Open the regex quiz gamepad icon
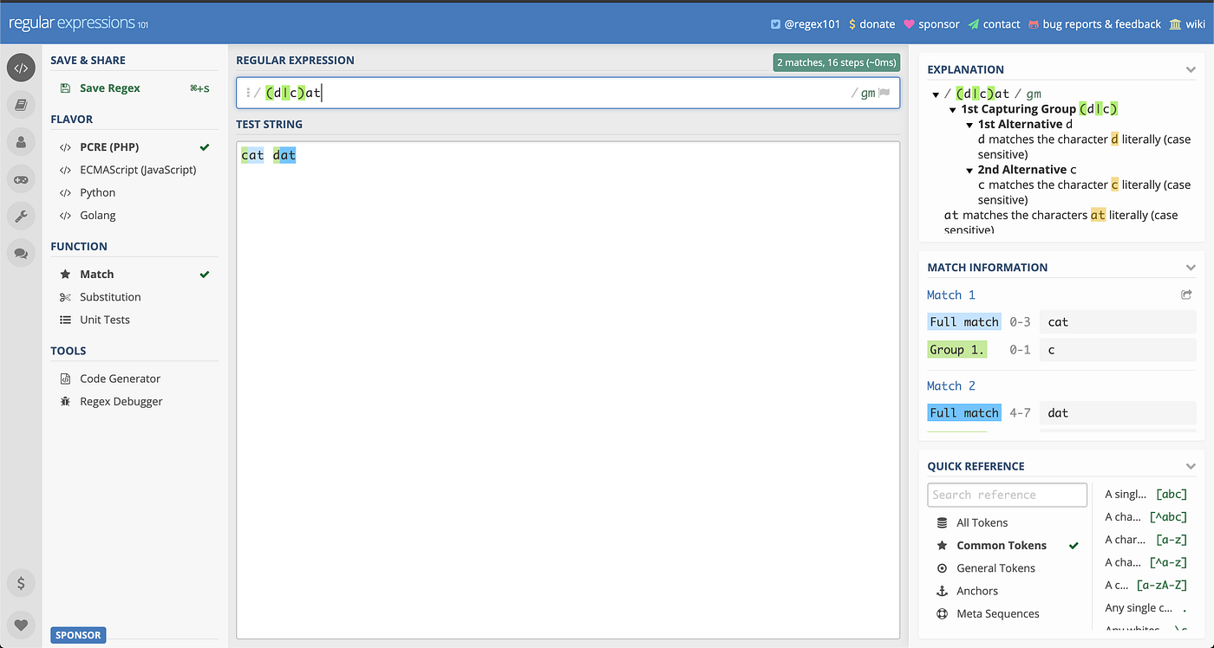 [21, 179]
